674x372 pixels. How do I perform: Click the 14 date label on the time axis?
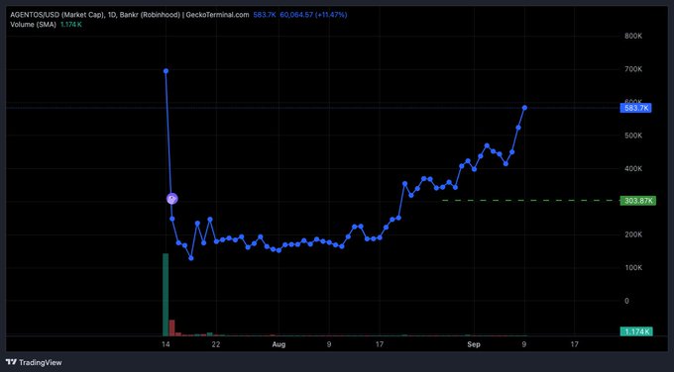click(x=166, y=344)
